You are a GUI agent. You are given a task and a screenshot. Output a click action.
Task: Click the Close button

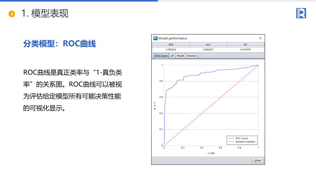tap(258, 161)
